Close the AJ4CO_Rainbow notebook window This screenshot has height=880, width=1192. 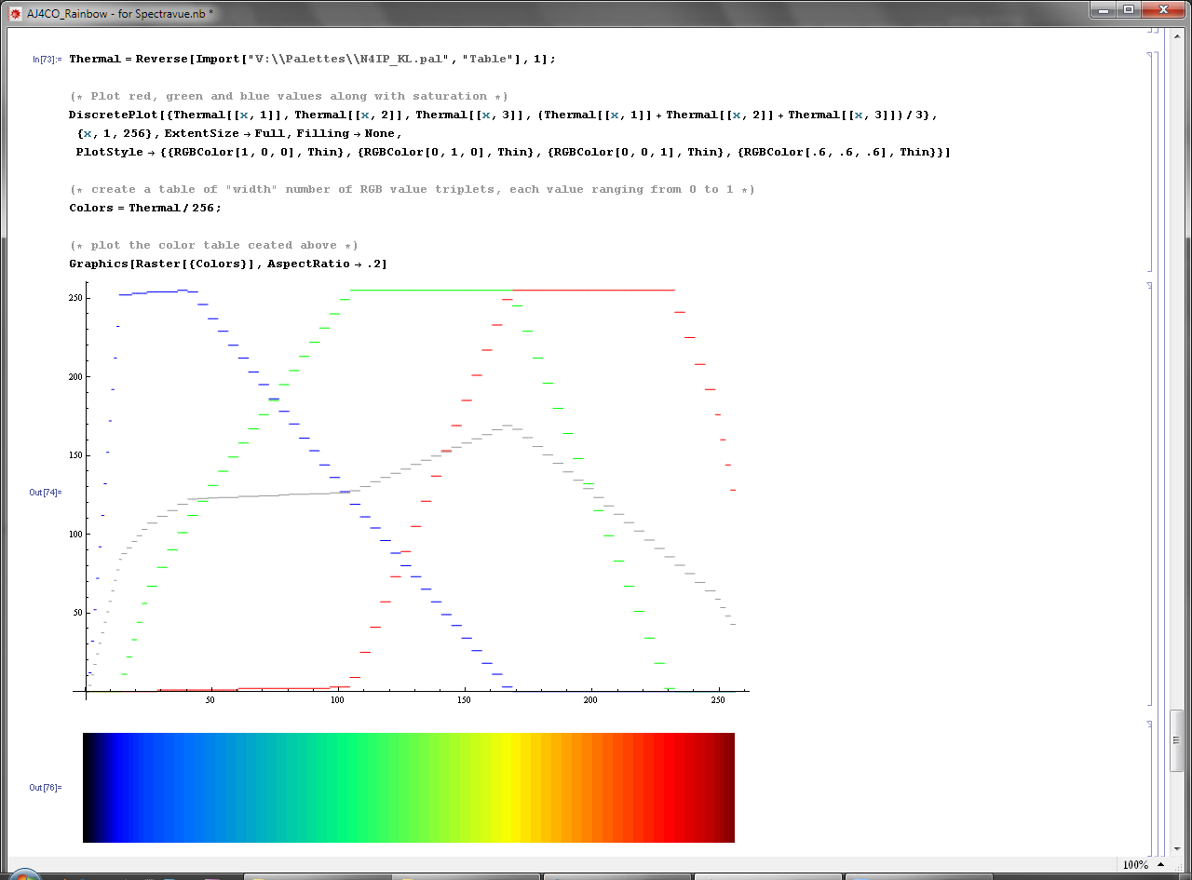1164,10
